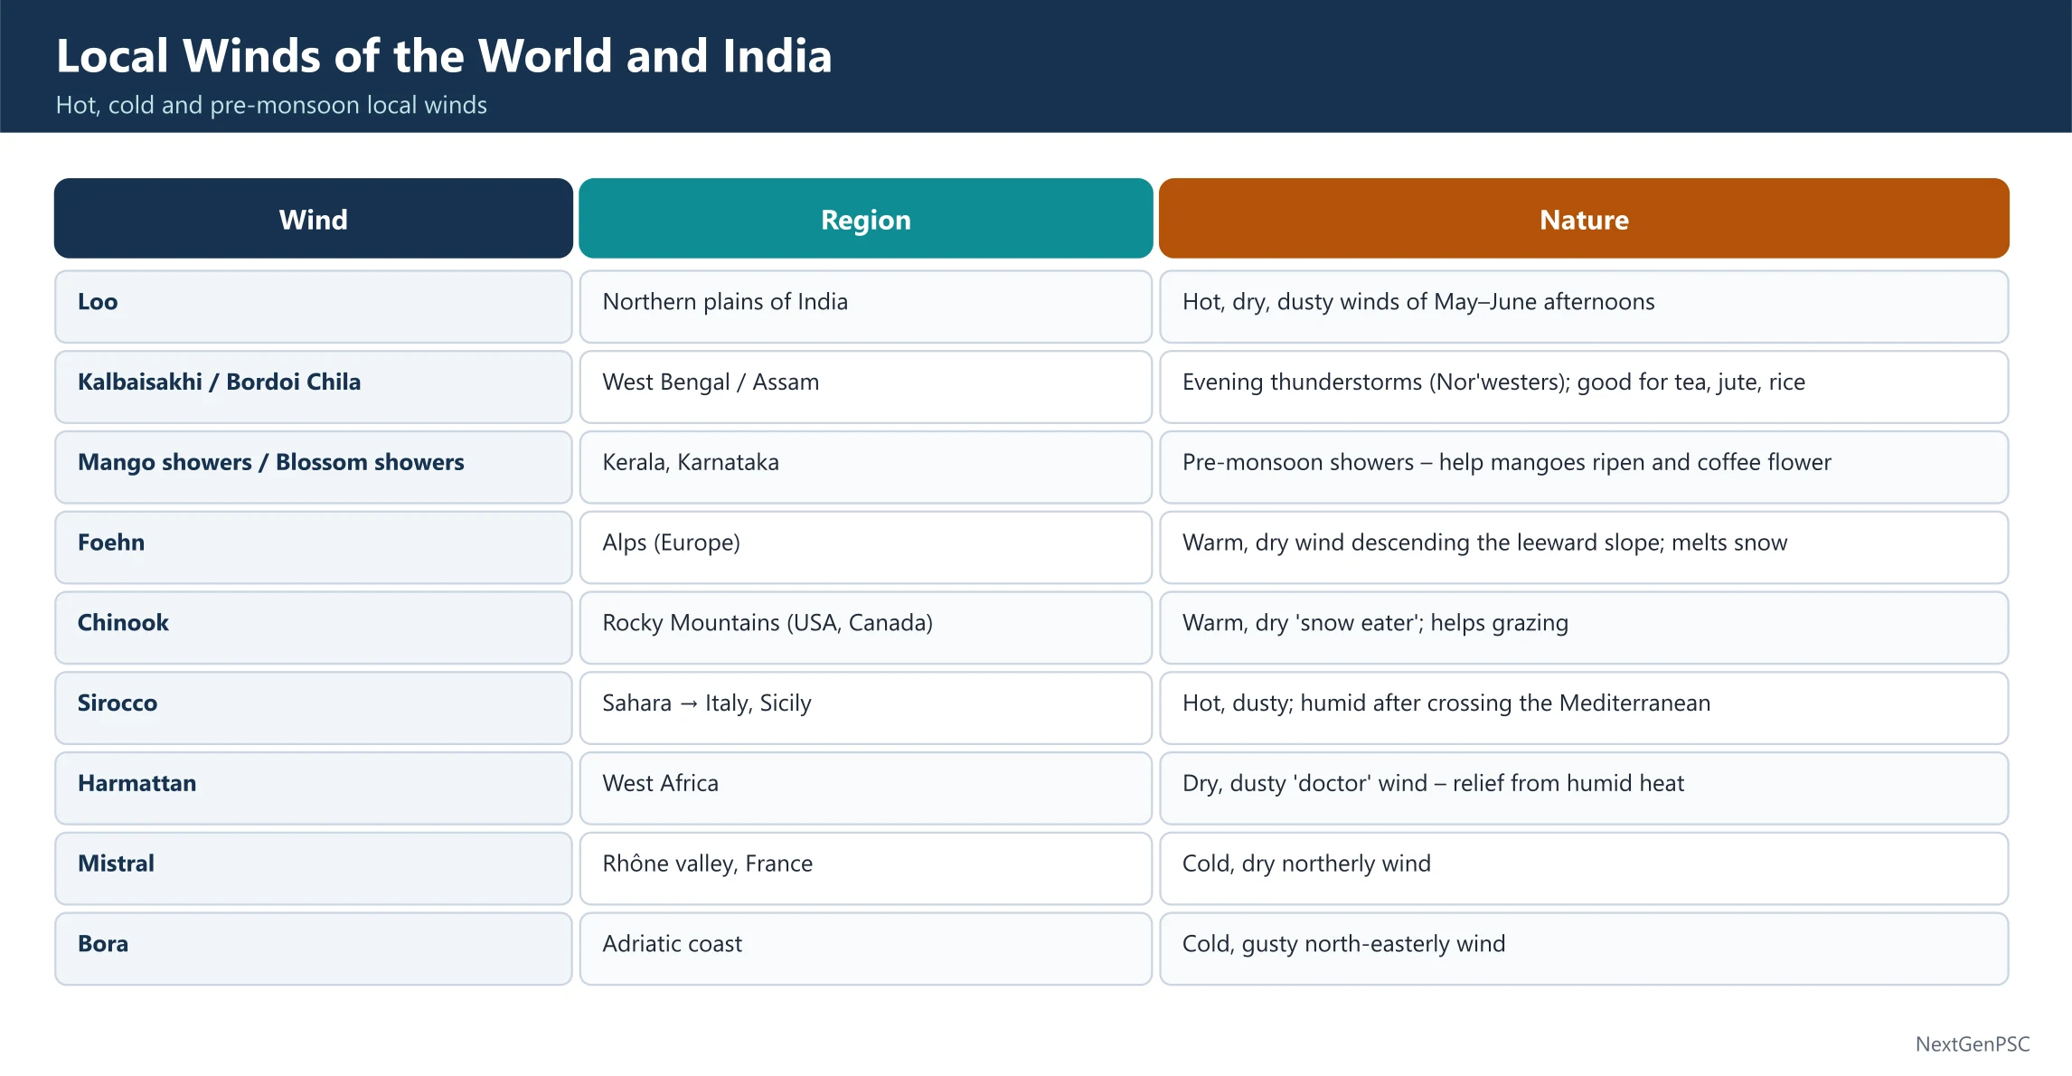Viewport: 2072px width, 1076px height.
Task: Click Hot, dry, dusty winds description
Action: tap(1584, 307)
